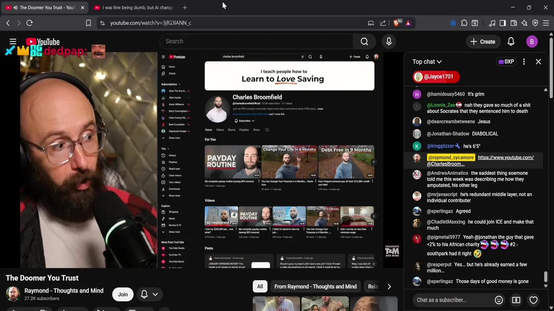Show next filter chips with right arrow
554x311 pixels.
coord(389,286)
